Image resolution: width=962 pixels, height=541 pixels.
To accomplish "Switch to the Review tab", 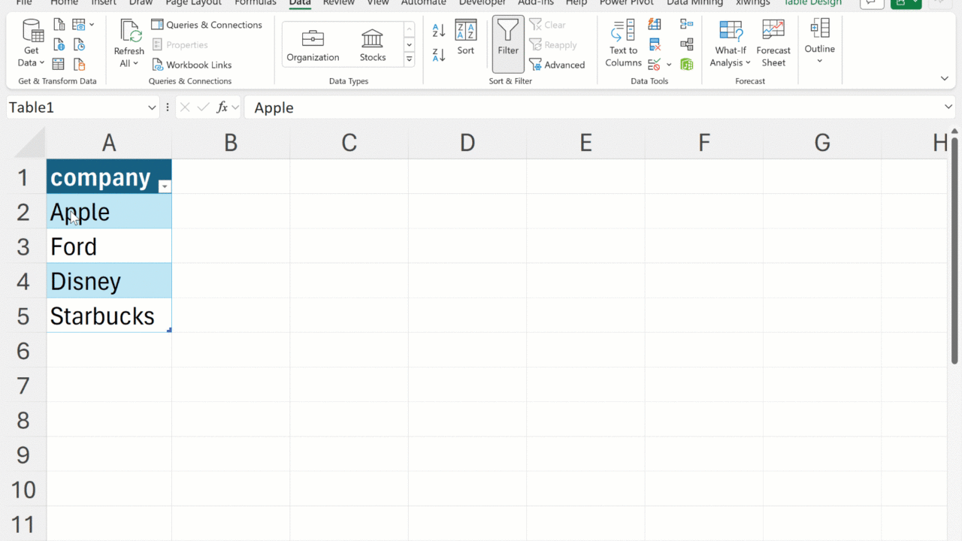I will coord(338,3).
